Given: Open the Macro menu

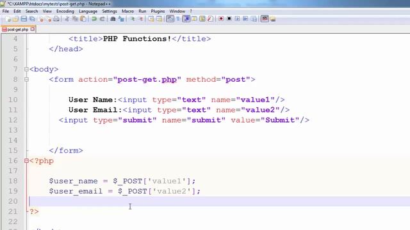Looking at the screenshot, I should 127,11.
